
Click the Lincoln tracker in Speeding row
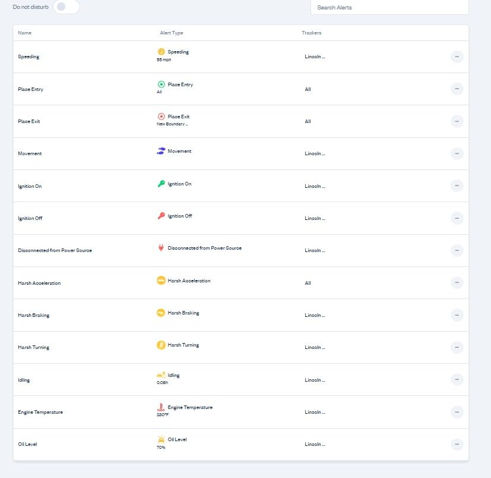[315, 56]
